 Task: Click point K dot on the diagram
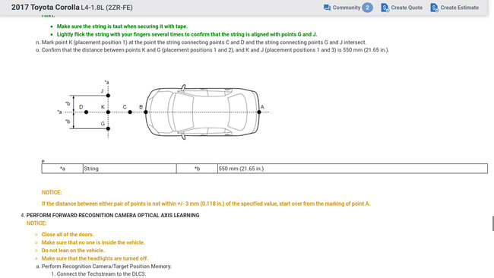(108, 112)
